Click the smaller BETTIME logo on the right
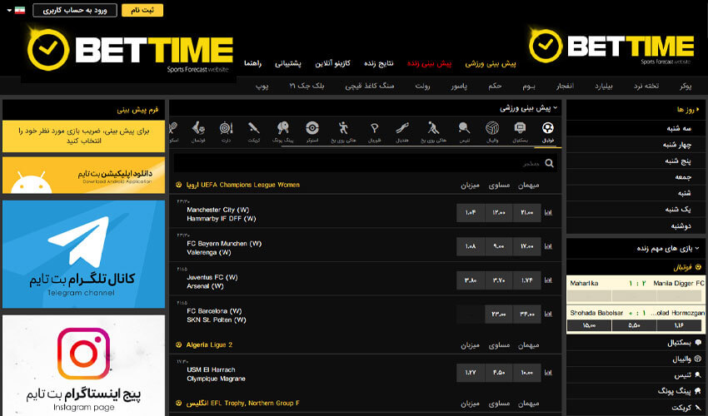The height and width of the screenshot is (416, 708). [611, 47]
